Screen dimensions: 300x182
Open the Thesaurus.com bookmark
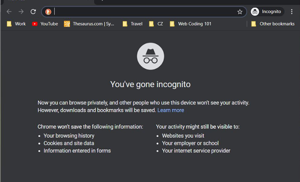tap(90, 24)
